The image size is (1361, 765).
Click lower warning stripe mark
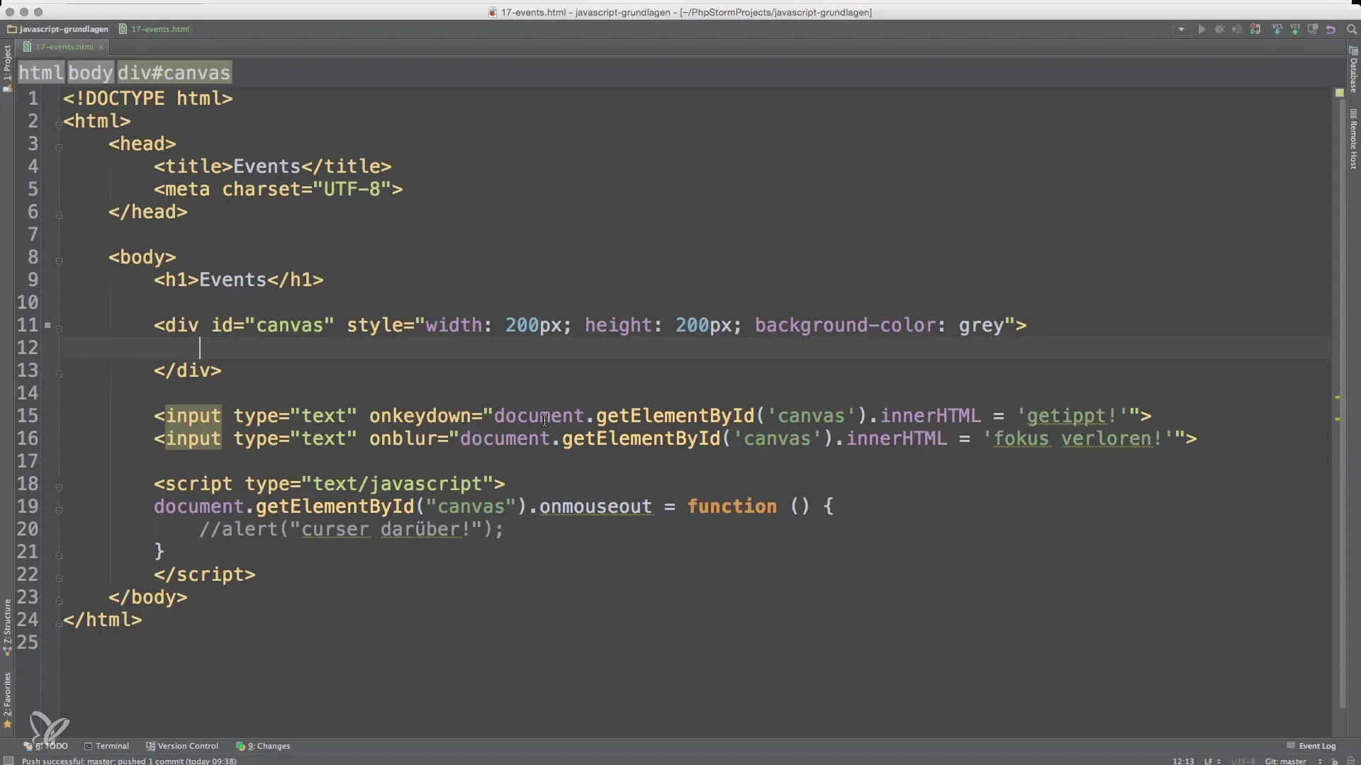click(x=1338, y=419)
